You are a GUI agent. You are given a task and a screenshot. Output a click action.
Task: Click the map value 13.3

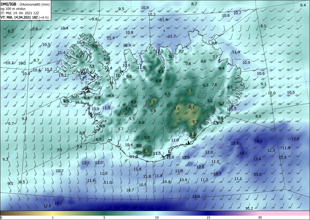[x=218, y=174]
